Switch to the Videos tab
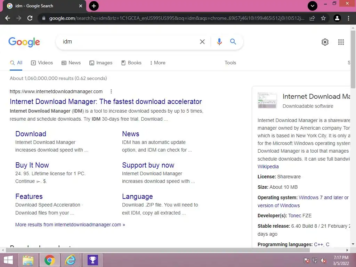The image size is (356, 267). click(42, 63)
